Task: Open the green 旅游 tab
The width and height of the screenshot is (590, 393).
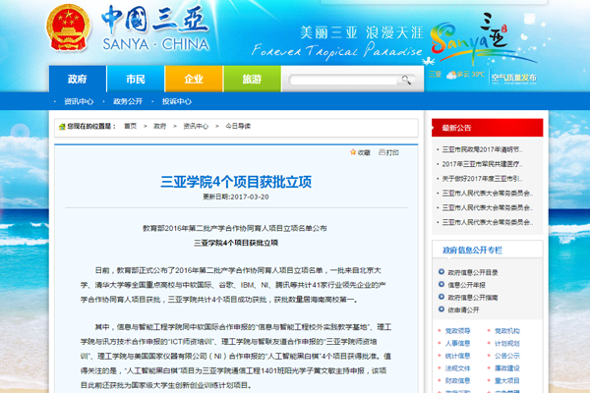Action: pyautogui.click(x=252, y=78)
